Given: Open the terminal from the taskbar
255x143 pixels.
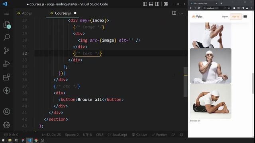Looking at the screenshot, I should pyautogui.click(x=16, y=140).
